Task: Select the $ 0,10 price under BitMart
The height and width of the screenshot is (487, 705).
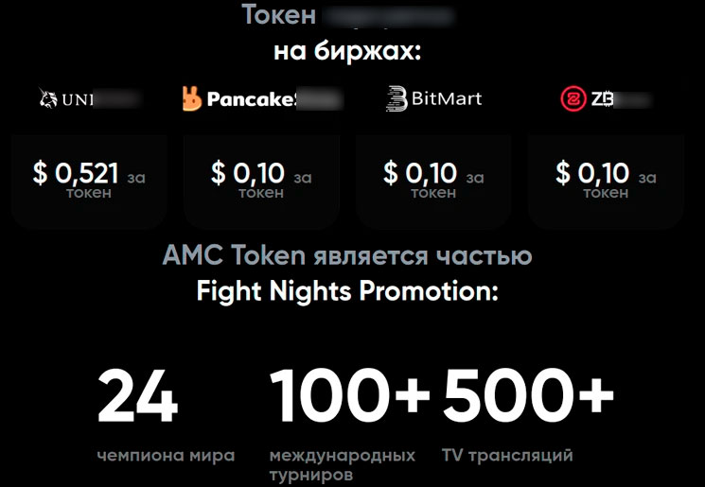Action: pos(420,173)
